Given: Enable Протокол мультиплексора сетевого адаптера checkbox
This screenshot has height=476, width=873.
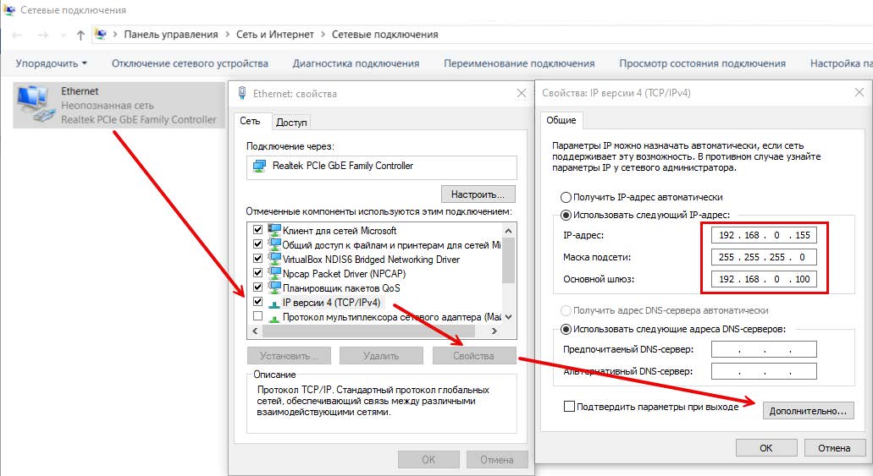Looking at the screenshot, I should click(x=257, y=316).
